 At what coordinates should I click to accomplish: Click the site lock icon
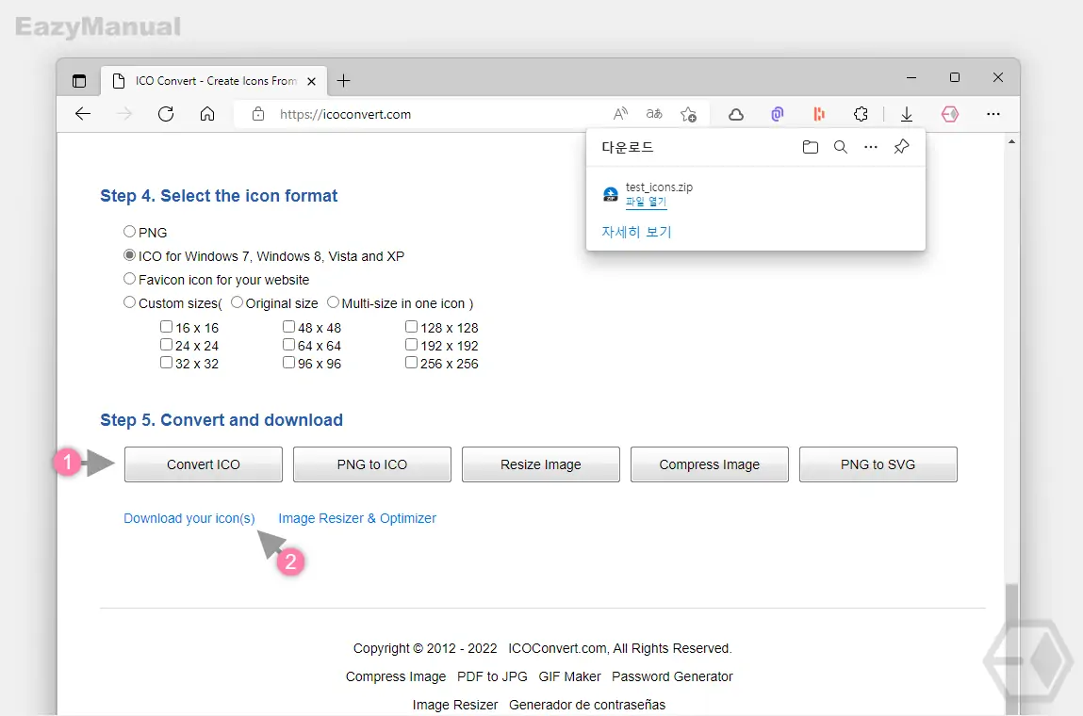[x=257, y=114]
